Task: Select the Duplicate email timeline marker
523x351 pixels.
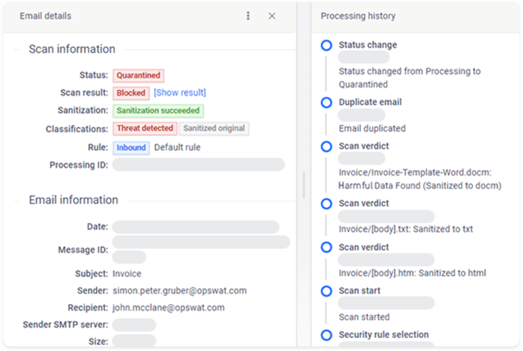Action: [326, 102]
